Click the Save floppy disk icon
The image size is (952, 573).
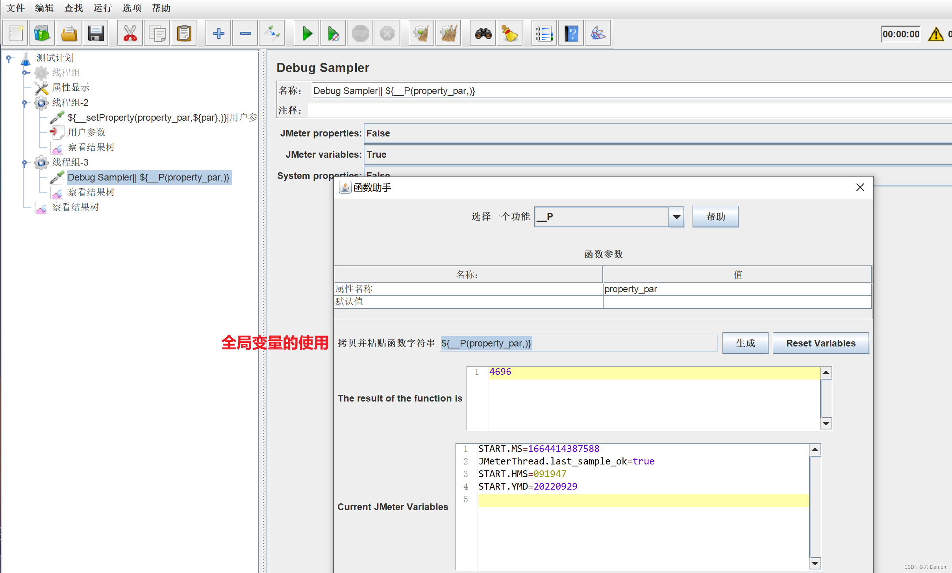(x=96, y=34)
